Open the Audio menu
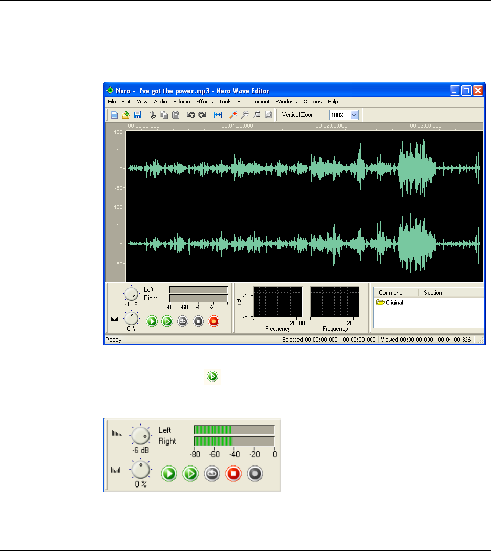491x551 pixels. 160,101
